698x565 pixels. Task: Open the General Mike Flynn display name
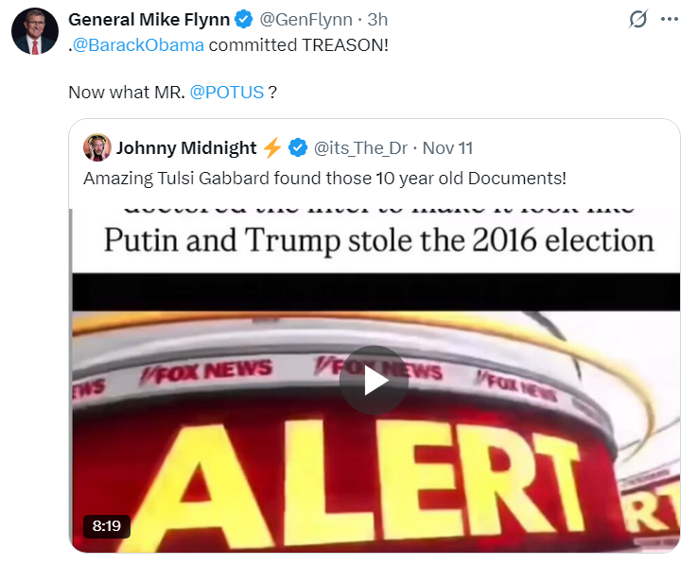[x=148, y=20]
